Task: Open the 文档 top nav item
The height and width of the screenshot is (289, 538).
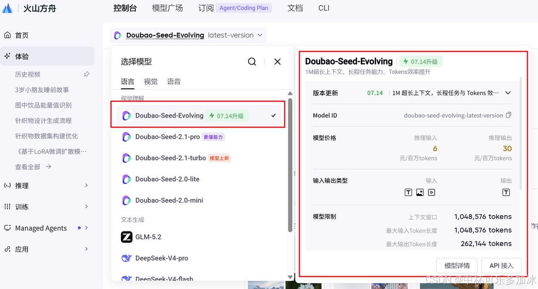Action: pyautogui.click(x=295, y=8)
